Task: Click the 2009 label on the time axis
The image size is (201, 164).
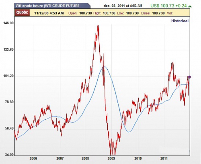Action: point(111,158)
